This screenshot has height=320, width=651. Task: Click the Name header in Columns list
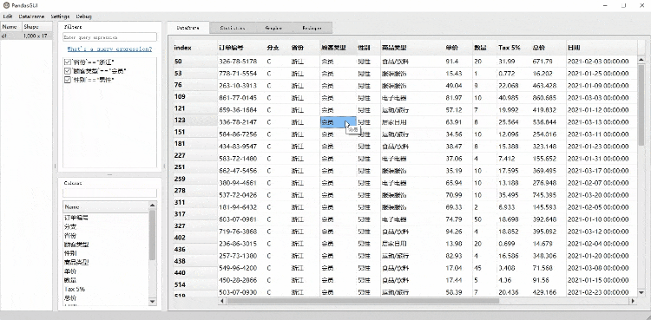click(105, 206)
